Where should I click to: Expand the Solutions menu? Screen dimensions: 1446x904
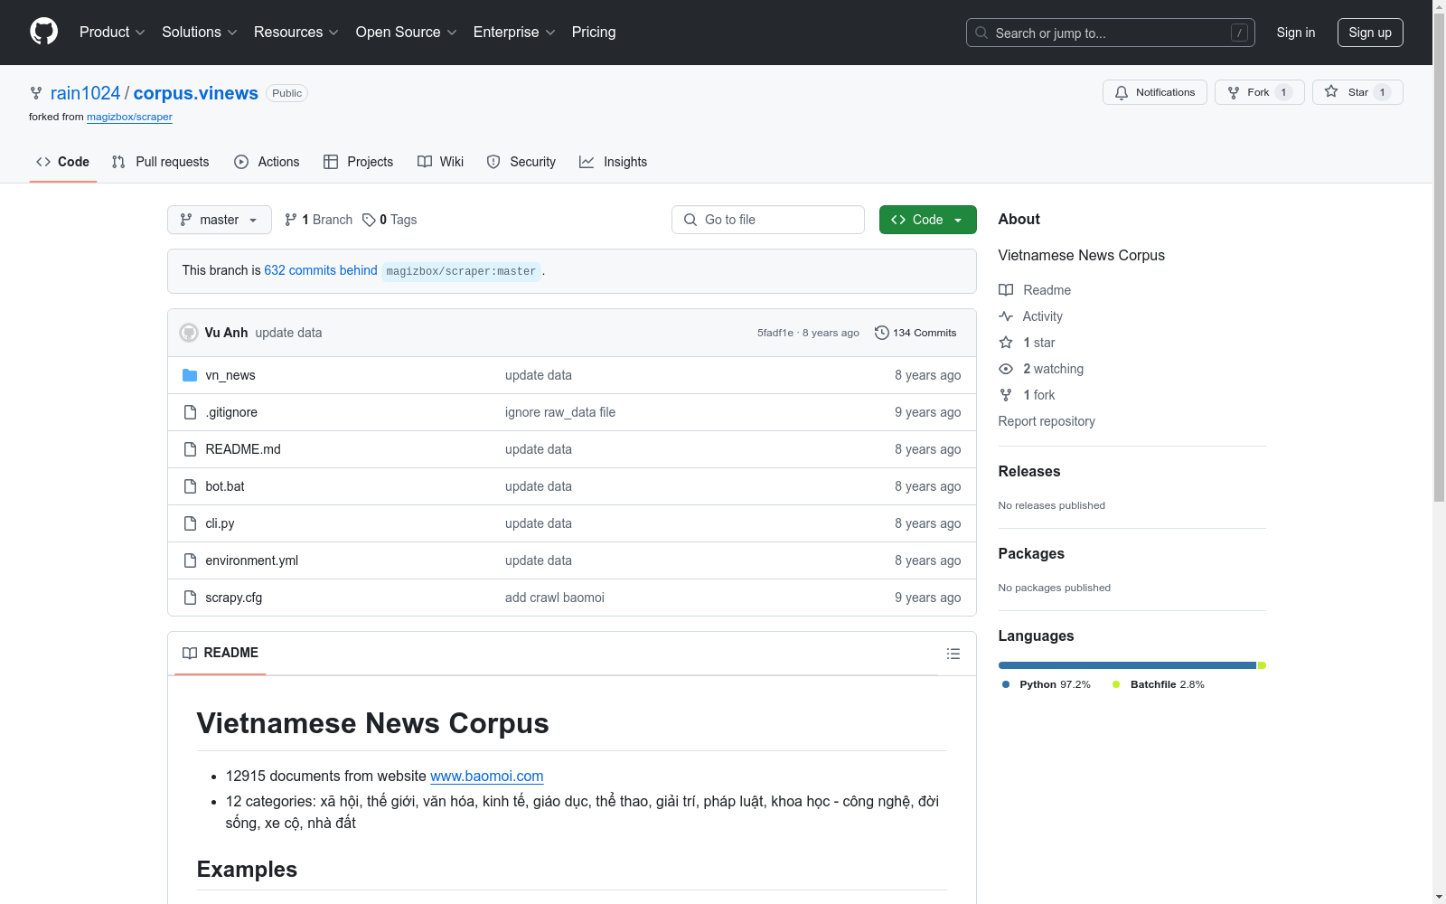pyautogui.click(x=200, y=33)
